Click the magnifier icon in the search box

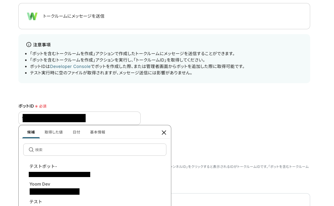pos(31,150)
